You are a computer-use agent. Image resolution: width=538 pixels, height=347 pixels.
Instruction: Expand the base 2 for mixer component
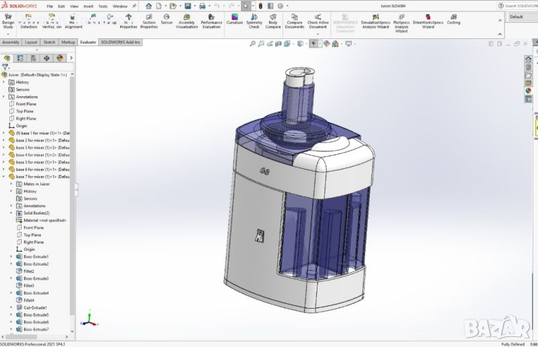coord(4,140)
